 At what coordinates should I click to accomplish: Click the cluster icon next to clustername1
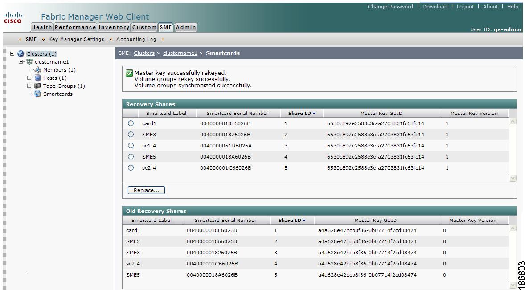(29, 62)
